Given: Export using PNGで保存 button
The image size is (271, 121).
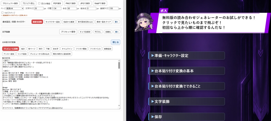Looking at the screenshot, I should pos(70,3).
